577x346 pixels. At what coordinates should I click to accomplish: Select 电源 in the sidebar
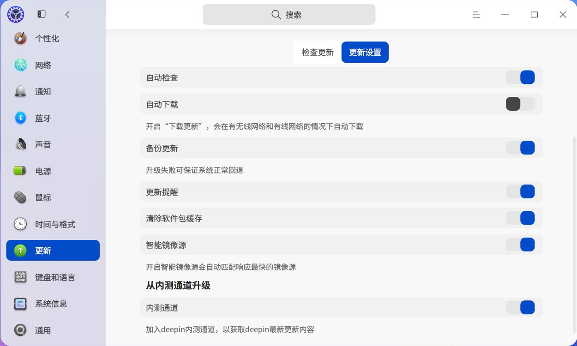[53, 171]
